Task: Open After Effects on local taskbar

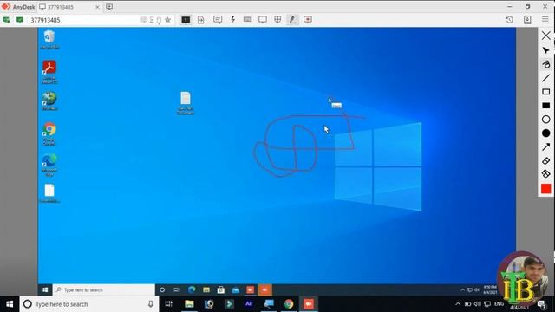Action: coord(249,304)
